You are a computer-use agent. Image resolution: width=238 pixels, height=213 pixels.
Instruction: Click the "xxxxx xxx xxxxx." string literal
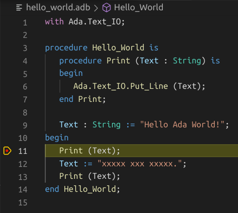140,164
